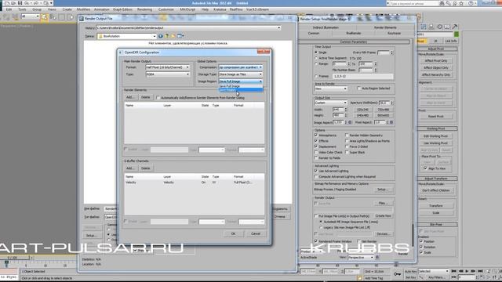Click the Go to Start playback button

coord(453,271)
